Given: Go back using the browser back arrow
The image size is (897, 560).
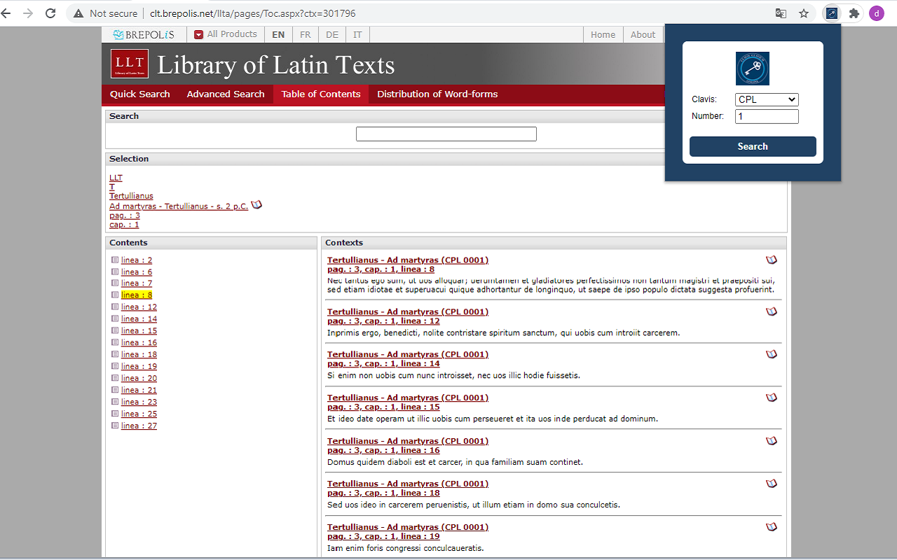Looking at the screenshot, I should pyautogui.click(x=6, y=13).
